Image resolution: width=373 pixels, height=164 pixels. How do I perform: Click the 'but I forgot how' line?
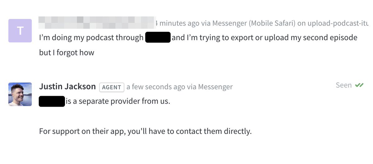[x=67, y=53]
